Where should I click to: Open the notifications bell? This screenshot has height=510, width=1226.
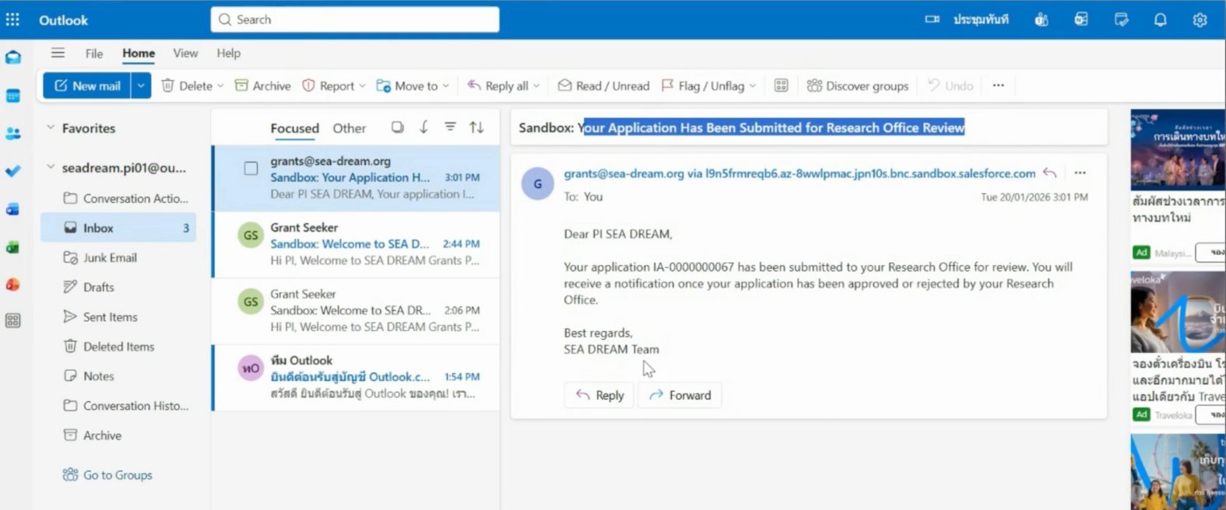tap(1160, 19)
